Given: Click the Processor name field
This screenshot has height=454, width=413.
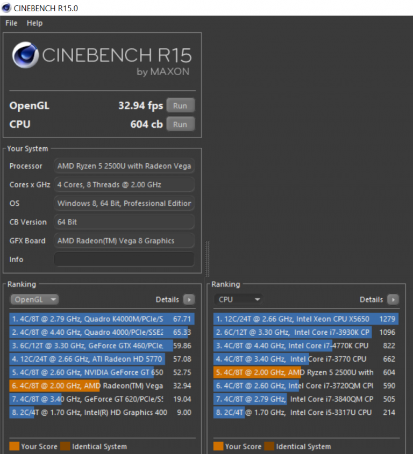Looking at the screenshot, I should click(x=124, y=166).
